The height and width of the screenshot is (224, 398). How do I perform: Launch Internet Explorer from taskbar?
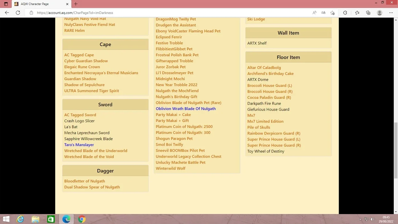(20, 219)
